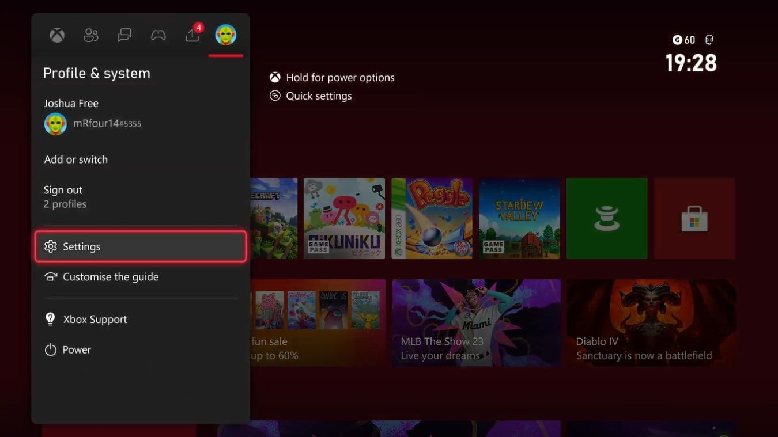Click Hold for power options hint
Image resolution: width=778 pixels, height=437 pixels.
point(340,78)
